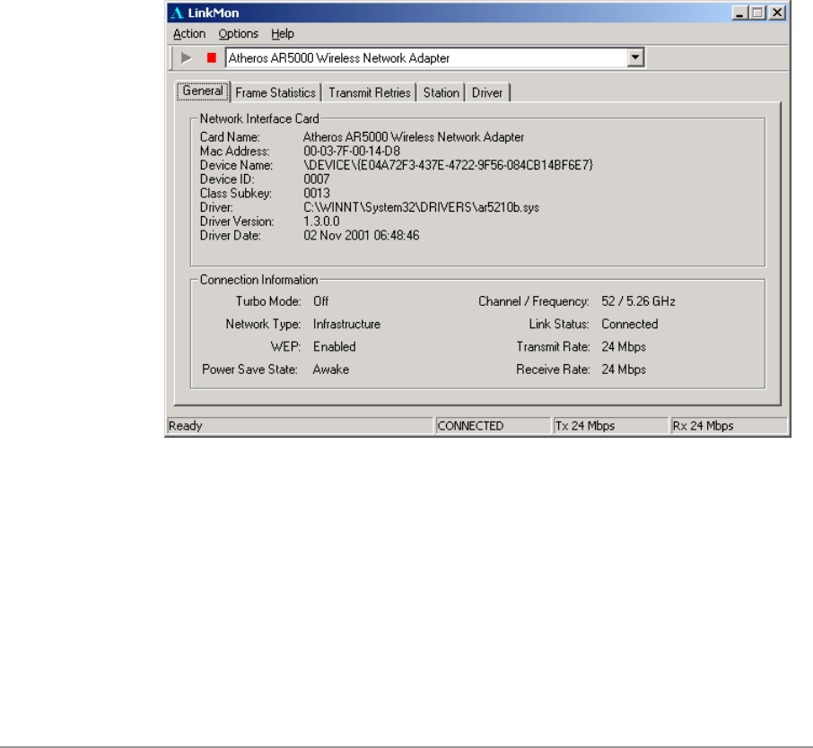The width and height of the screenshot is (813, 748).
Task: Click the Device ID value 0007
Action: [x=316, y=179]
